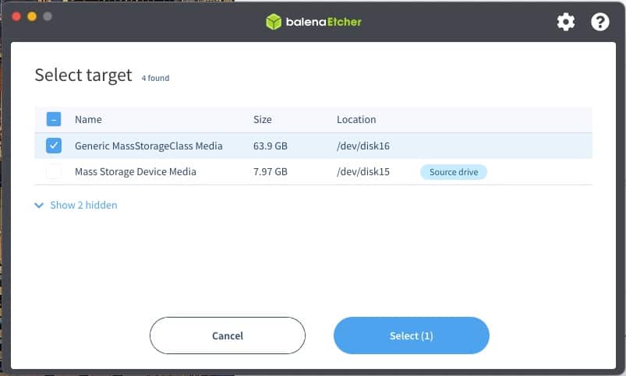The width and height of the screenshot is (626, 376).
Task: Click the 7.97 GB size value
Action: 271,172
